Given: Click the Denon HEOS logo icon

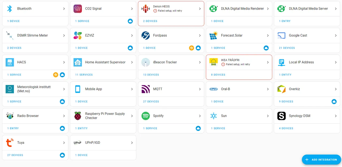Looking at the screenshot, I should (146, 9).
